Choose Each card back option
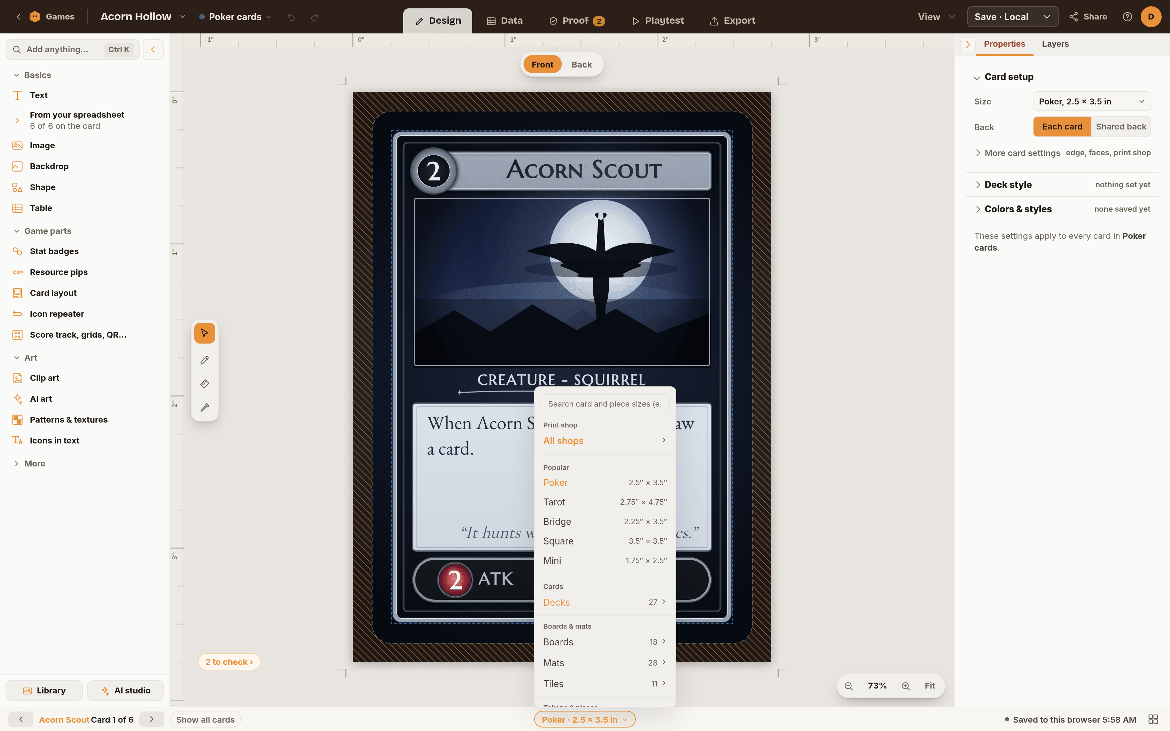This screenshot has width=1170, height=731. click(x=1062, y=127)
